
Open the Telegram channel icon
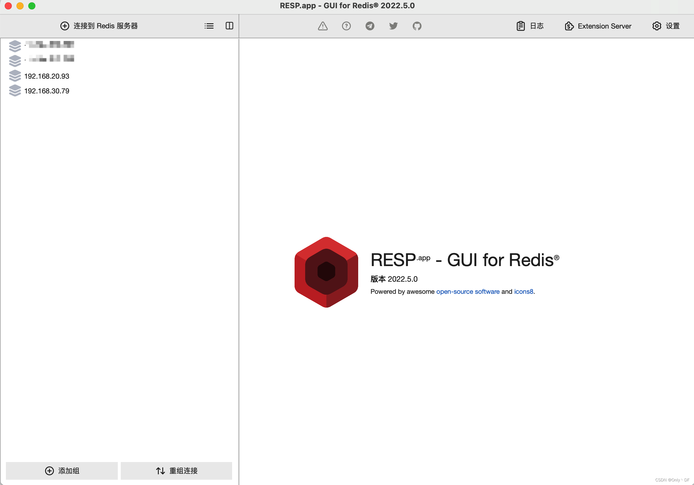(x=370, y=26)
